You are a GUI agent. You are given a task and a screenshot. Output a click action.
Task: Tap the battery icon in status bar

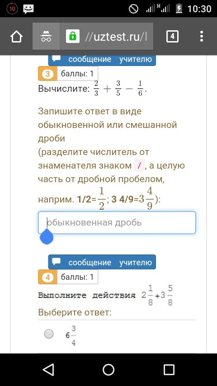point(179,9)
